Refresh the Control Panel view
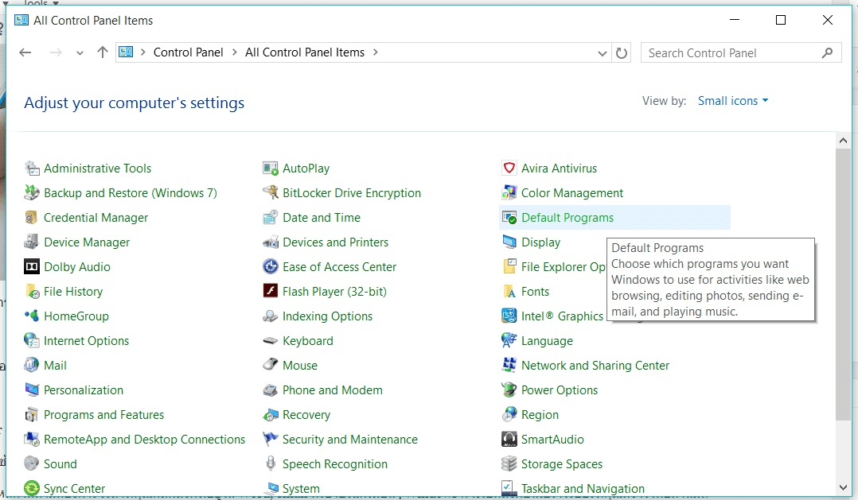 point(622,52)
